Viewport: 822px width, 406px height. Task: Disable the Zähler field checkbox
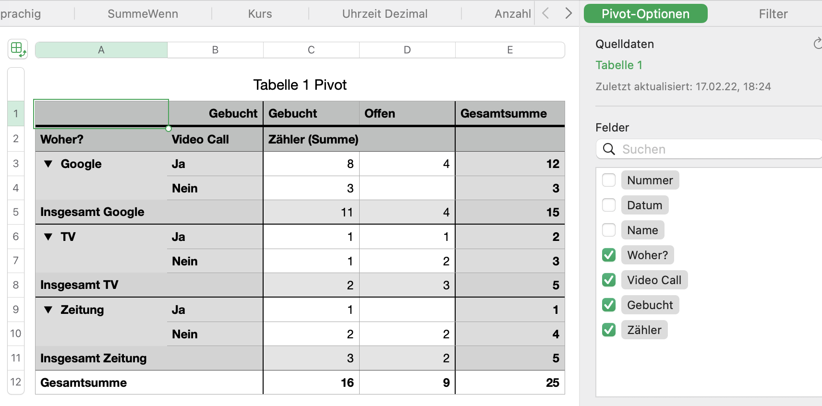pyautogui.click(x=609, y=330)
